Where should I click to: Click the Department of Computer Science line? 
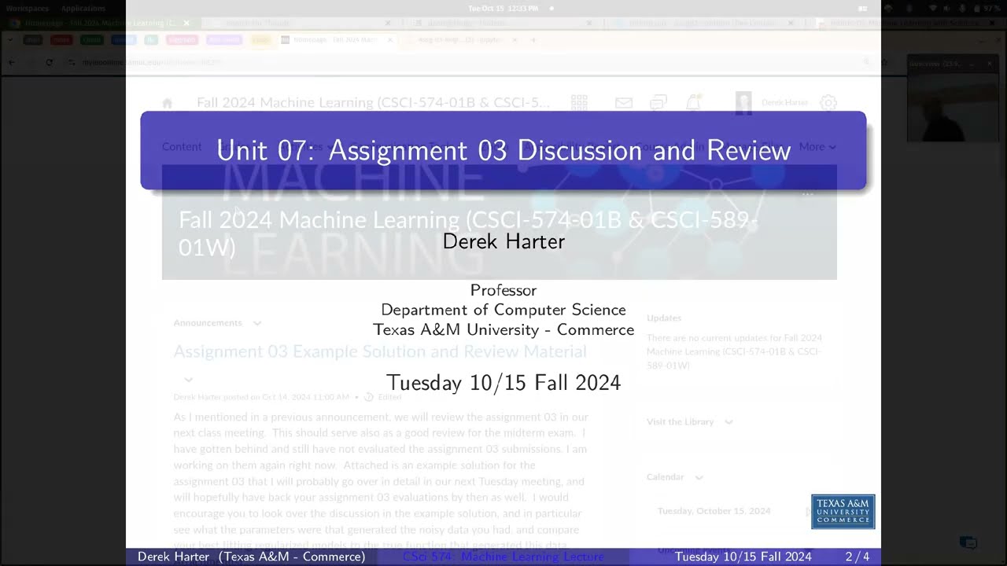click(x=503, y=310)
